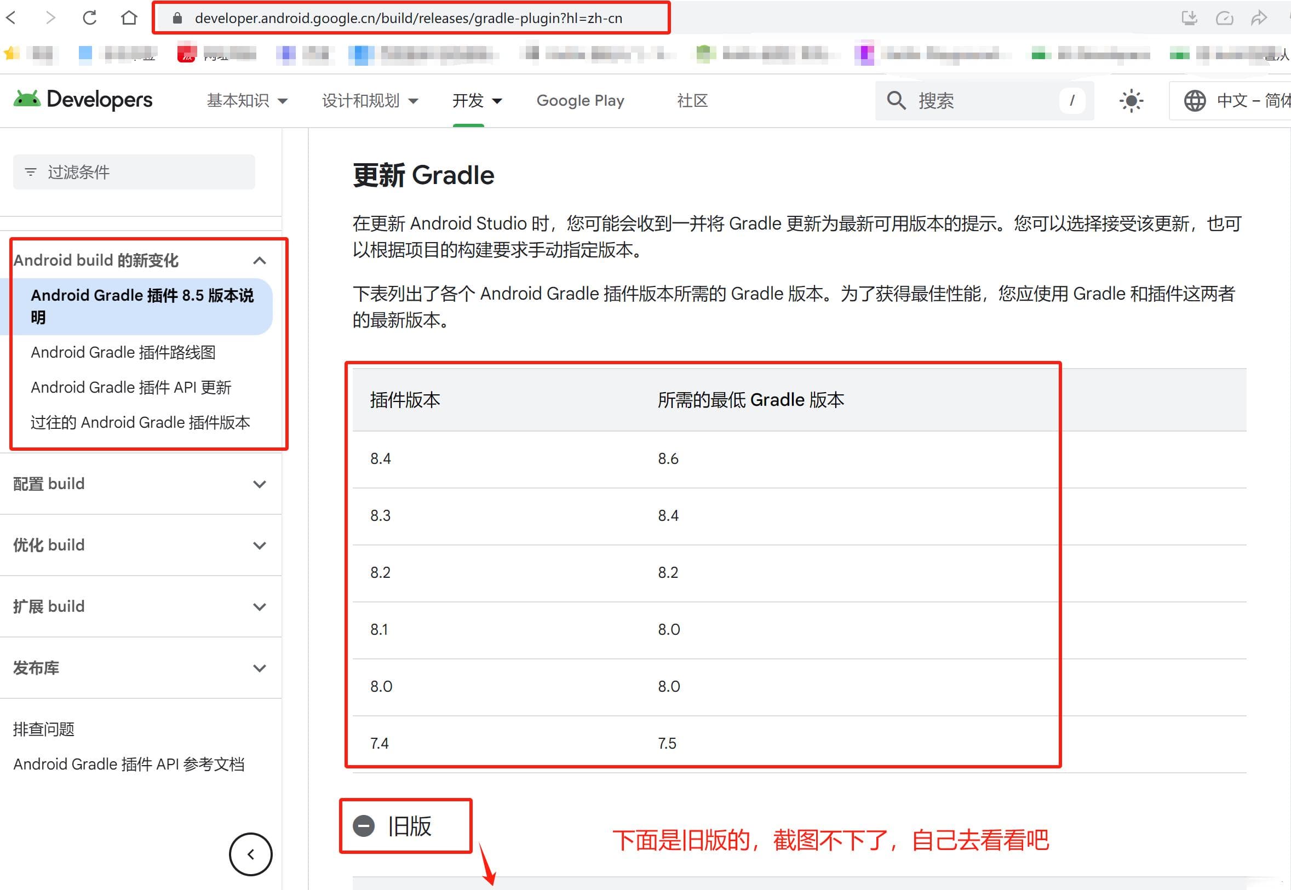This screenshot has width=1291, height=890.
Task: Expand the 发布库 section
Action: [140, 668]
